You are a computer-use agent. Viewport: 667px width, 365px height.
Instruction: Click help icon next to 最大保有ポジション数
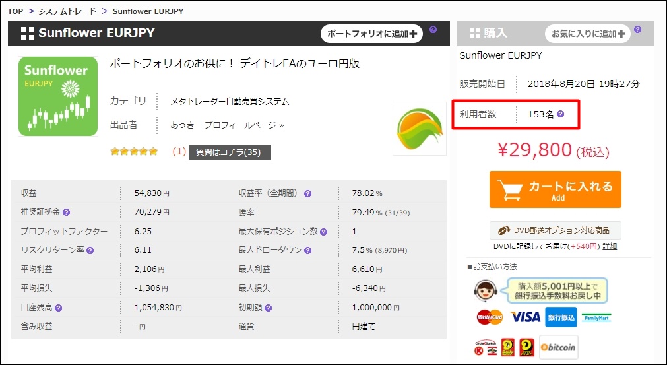(323, 232)
